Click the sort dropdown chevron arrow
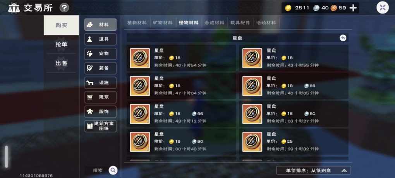The width and height of the screenshot is (395, 178). [x=344, y=171]
